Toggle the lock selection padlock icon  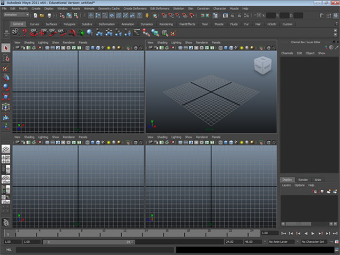147,15
